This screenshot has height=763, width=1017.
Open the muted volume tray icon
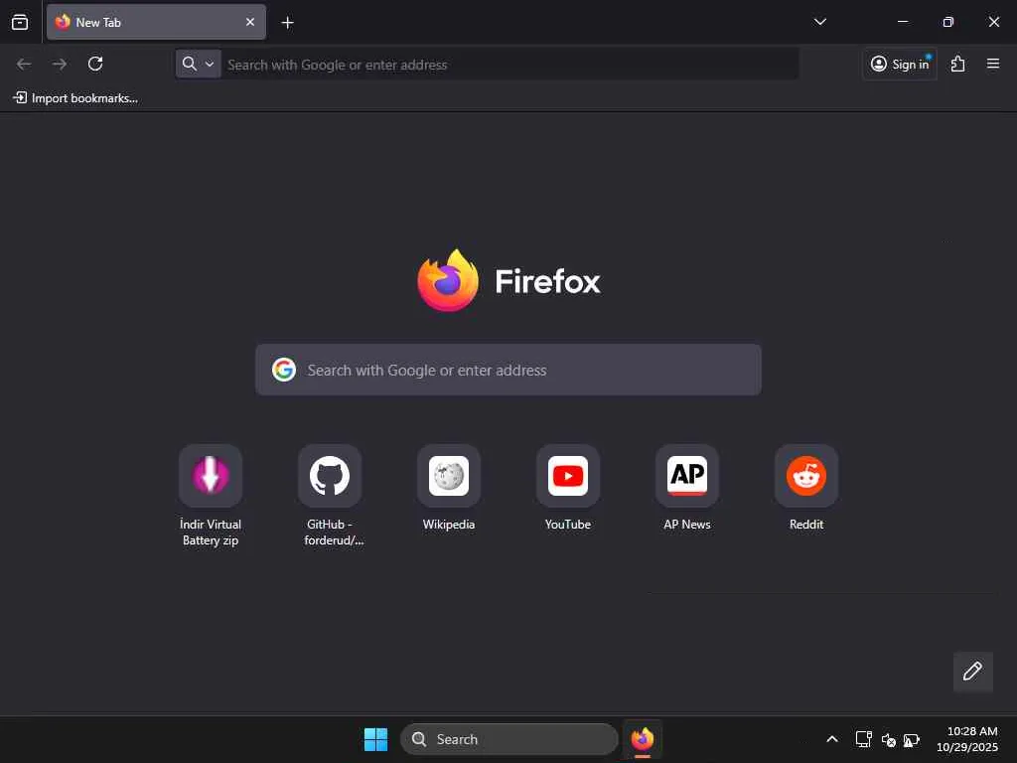[889, 739]
